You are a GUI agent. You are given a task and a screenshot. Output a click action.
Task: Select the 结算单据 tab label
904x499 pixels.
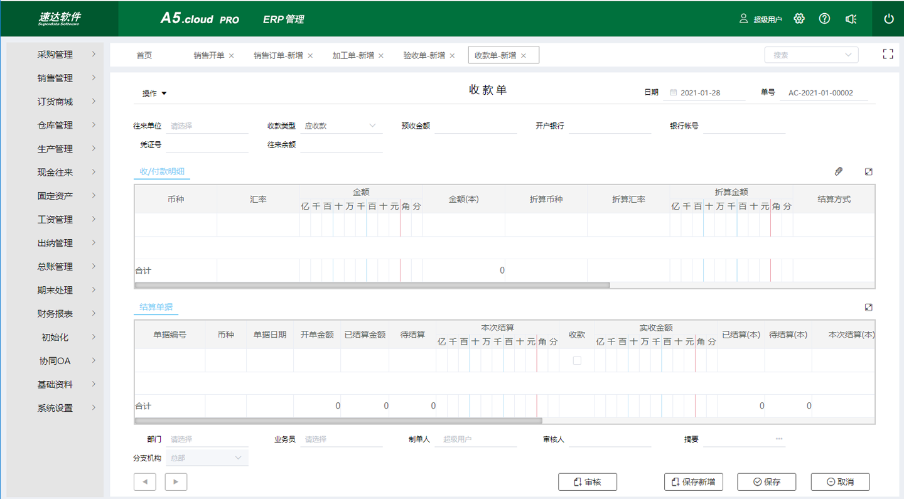click(x=156, y=307)
